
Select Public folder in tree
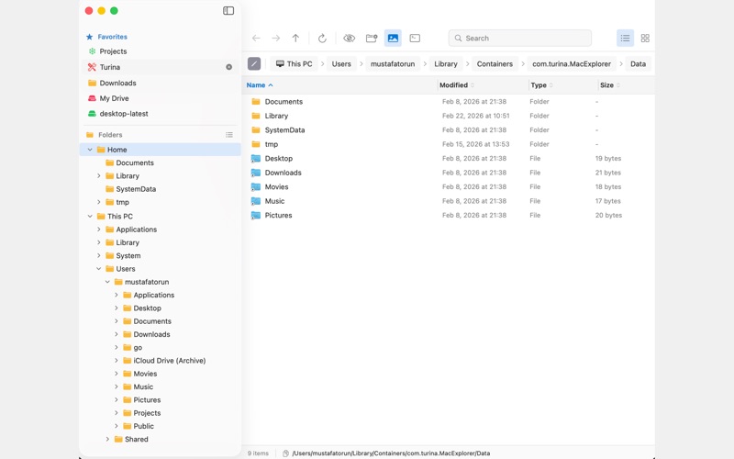click(x=160, y=426)
